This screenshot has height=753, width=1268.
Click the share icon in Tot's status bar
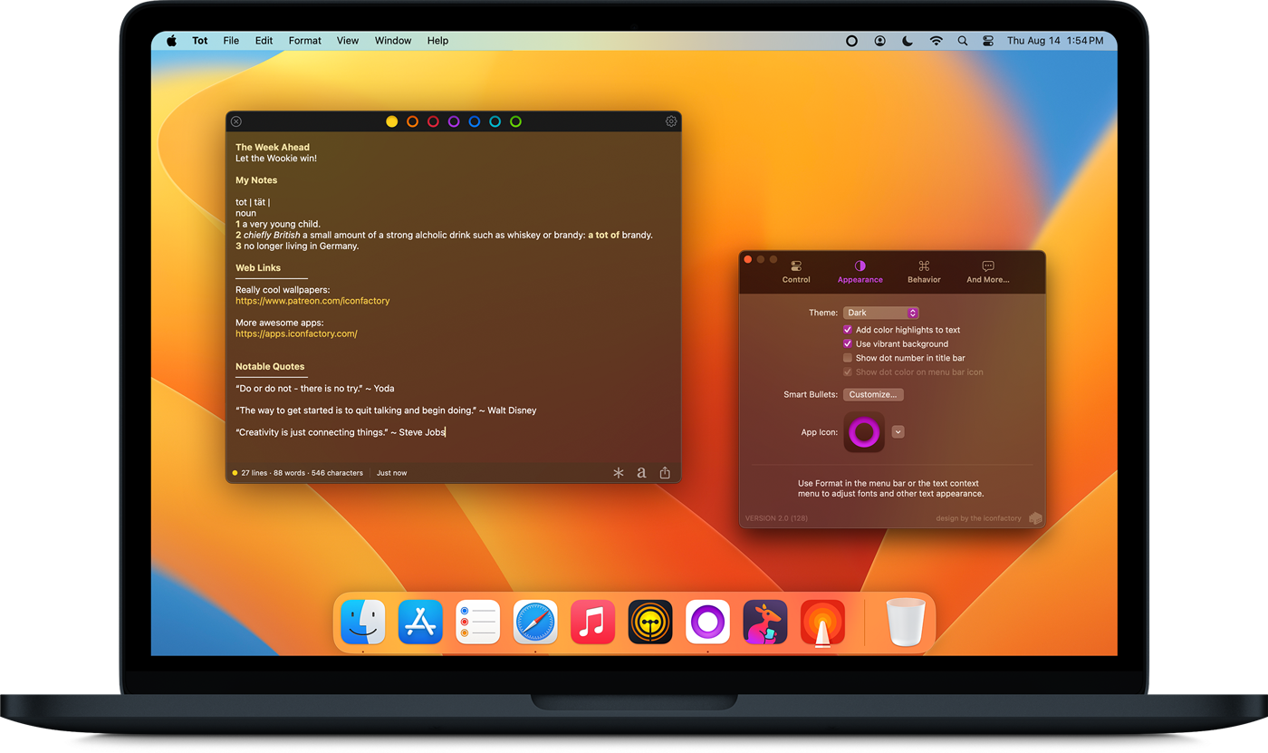665,472
